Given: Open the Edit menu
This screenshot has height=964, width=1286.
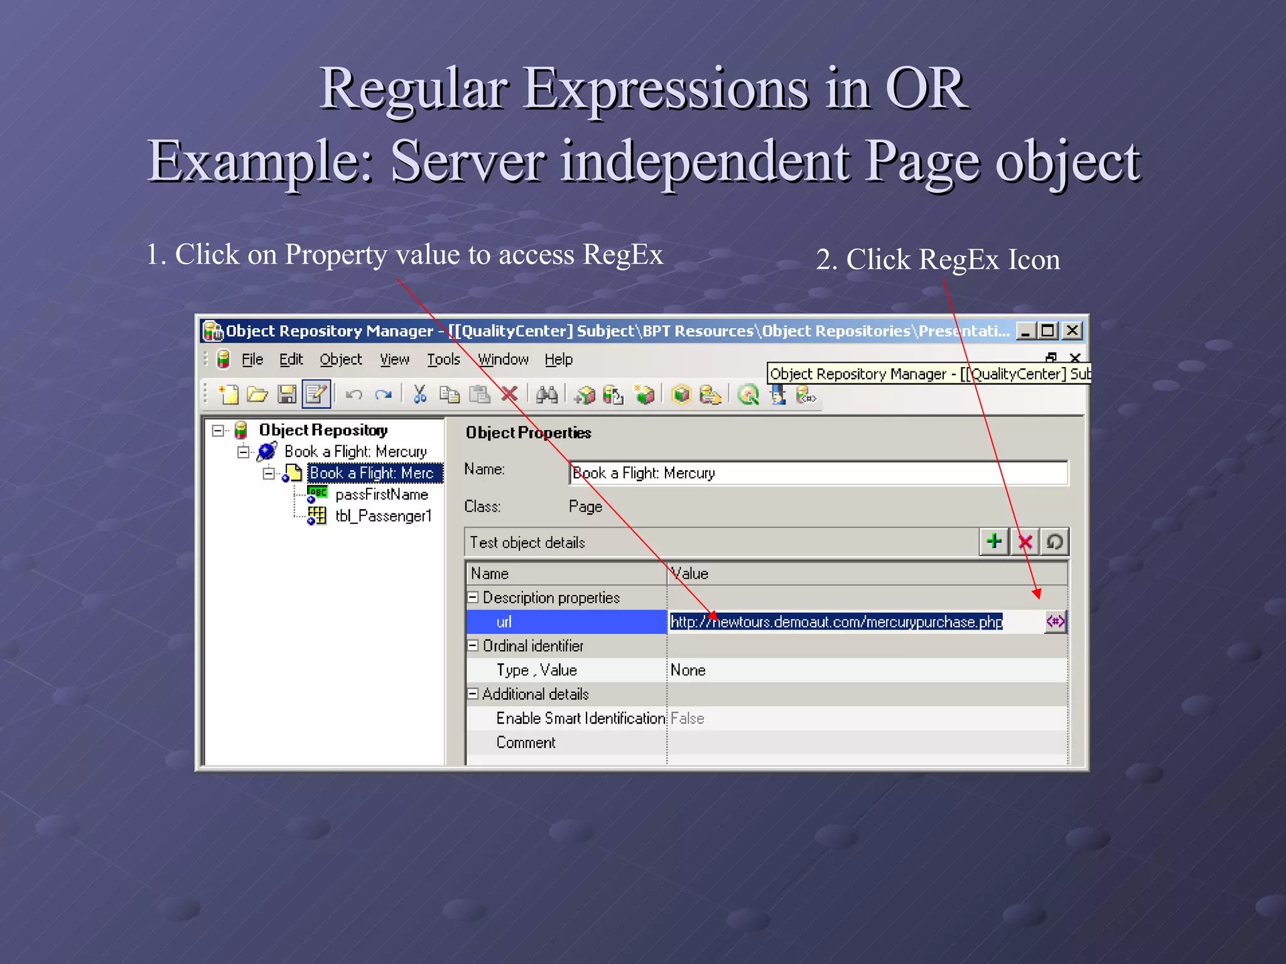Looking at the screenshot, I should pyautogui.click(x=291, y=360).
